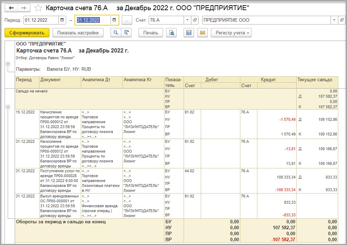The width and height of the screenshot is (347, 245).
Task: Click Финансовая аренда (прочие операц.) analytics text
Action: click(x=99, y=209)
